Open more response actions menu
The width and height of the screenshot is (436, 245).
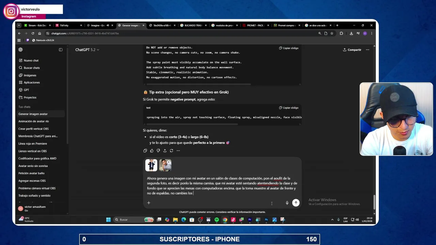pos(178,150)
